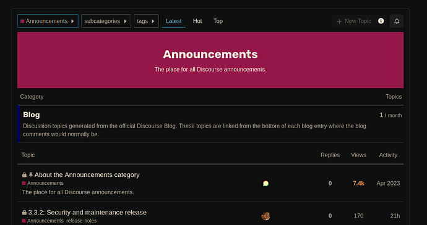This screenshot has width=427, height=225.
Task: Click the Topic column header
Action: (x=28, y=155)
